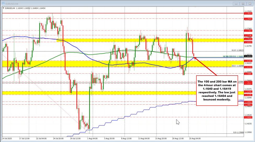Select the red 1.16104 price level tag
This screenshot has height=142, width=255.
coord(248,67)
